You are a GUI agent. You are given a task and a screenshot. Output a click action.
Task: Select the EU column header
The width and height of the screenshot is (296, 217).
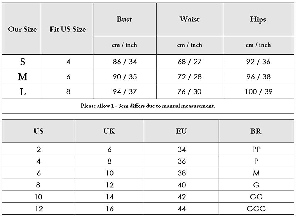(181, 131)
